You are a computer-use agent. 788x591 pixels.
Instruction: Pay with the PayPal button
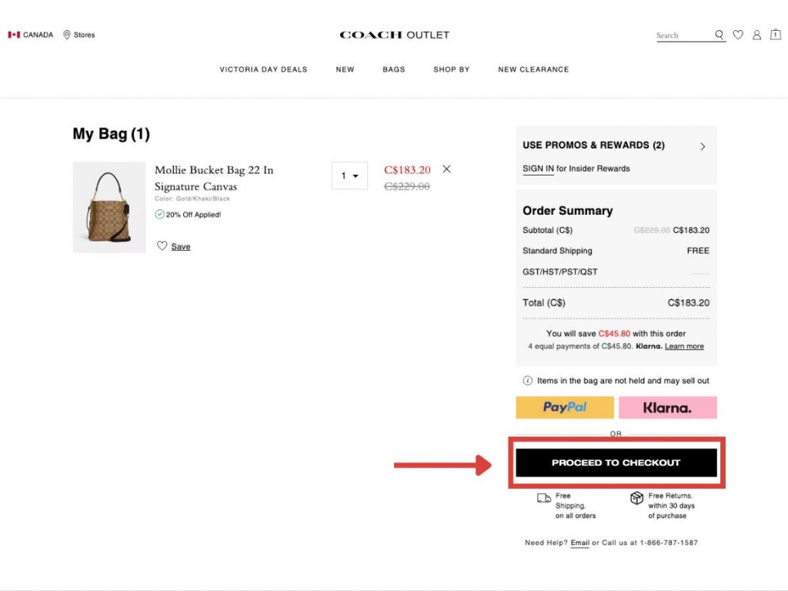pos(565,407)
